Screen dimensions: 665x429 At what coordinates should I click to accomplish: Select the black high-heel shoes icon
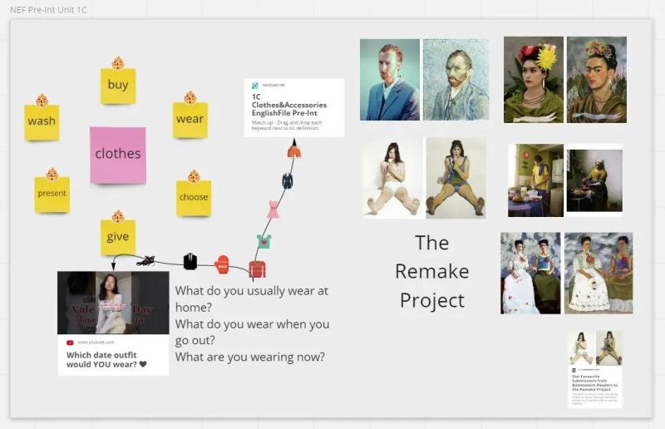tap(145, 260)
